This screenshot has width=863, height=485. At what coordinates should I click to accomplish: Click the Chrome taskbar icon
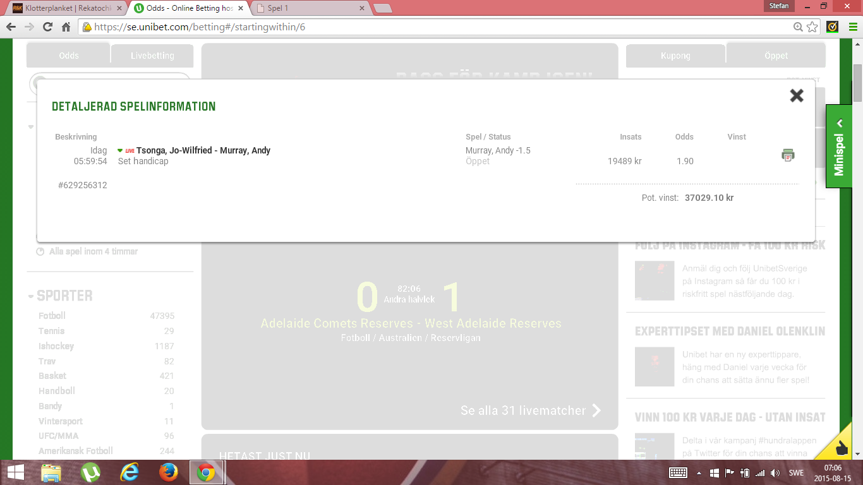tap(206, 472)
